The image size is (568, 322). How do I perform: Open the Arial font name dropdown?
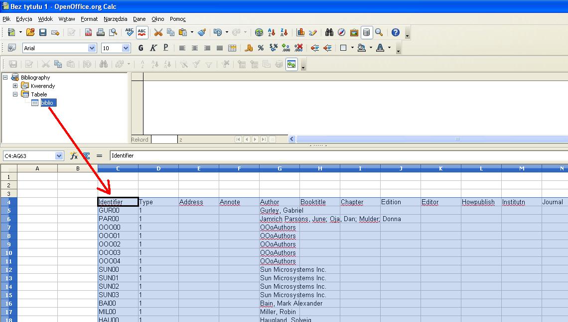(x=92, y=48)
